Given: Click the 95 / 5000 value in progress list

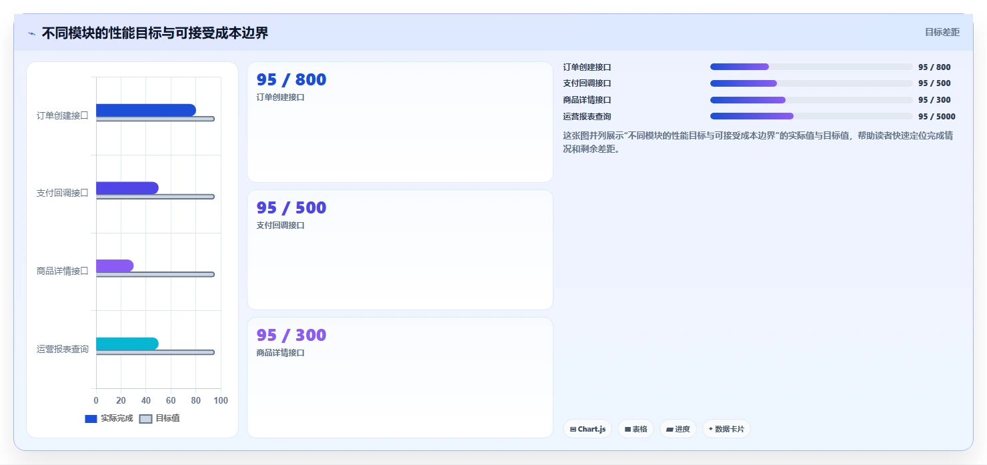Looking at the screenshot, I should click(936, 117).
